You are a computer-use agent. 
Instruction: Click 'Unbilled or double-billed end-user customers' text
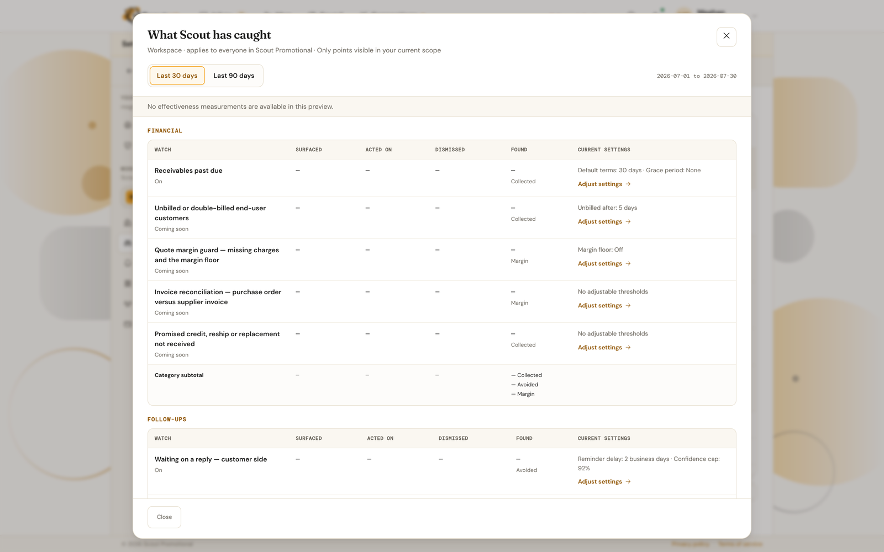coord(210,213)
